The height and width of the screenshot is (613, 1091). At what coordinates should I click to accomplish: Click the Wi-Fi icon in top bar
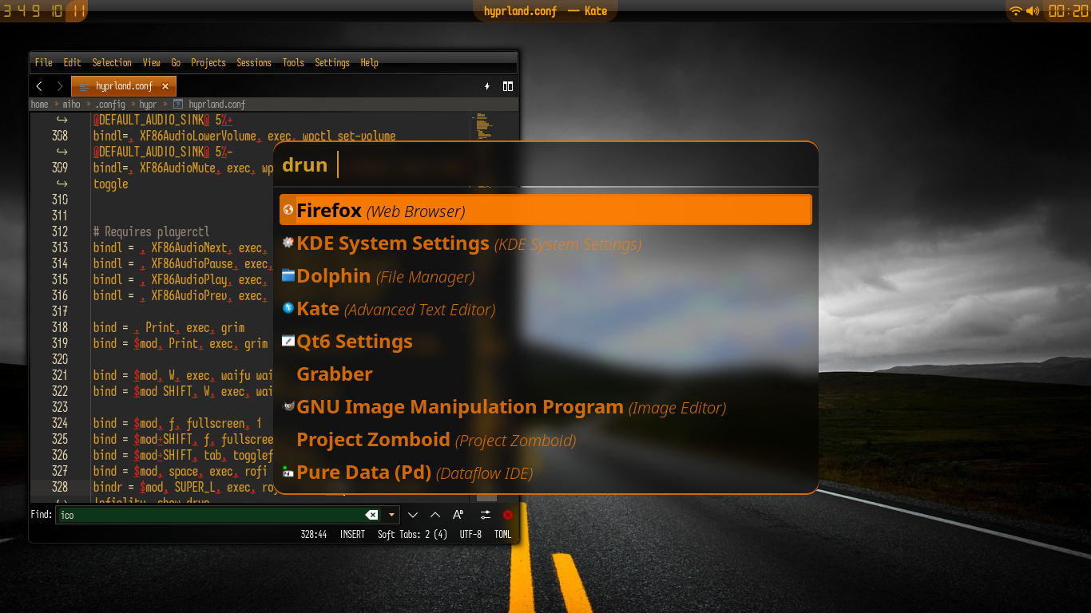click(x=1016, y=10)
